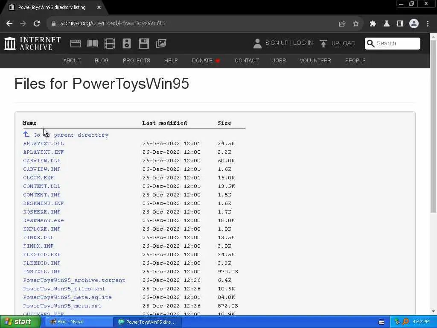Click the SIGN UP link
Image resolution: width=437 pixels, height=328 pixels.
click(x=277, y=43)
